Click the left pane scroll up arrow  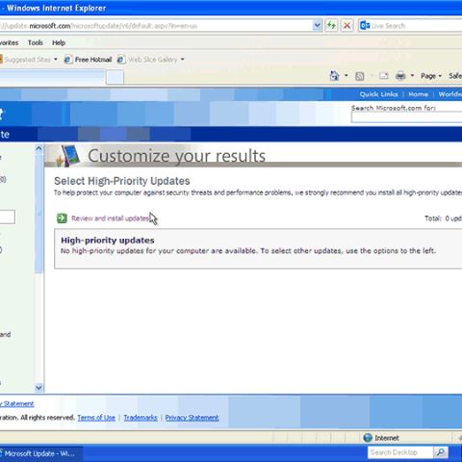38,148
